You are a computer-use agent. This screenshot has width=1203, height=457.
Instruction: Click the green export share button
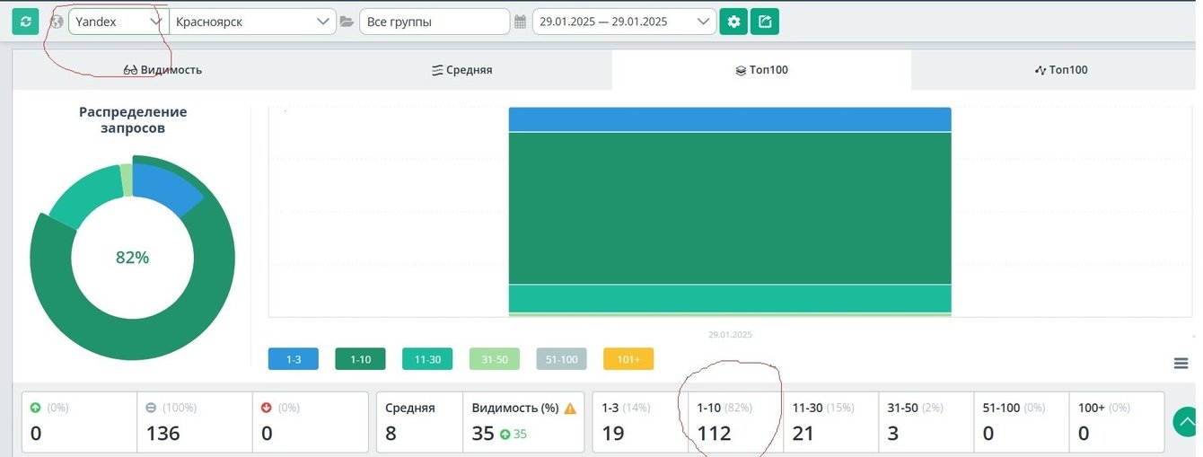point(765,22)
